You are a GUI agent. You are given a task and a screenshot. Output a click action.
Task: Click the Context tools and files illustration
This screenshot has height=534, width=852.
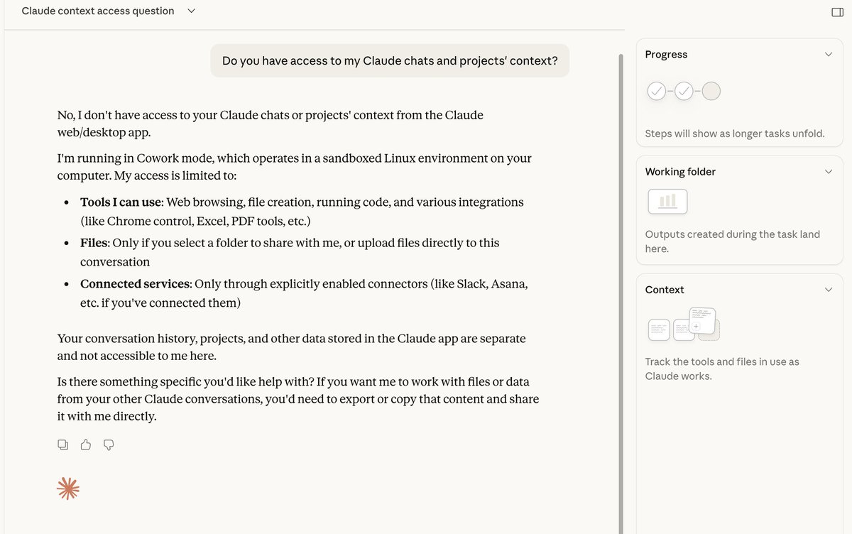684,325
